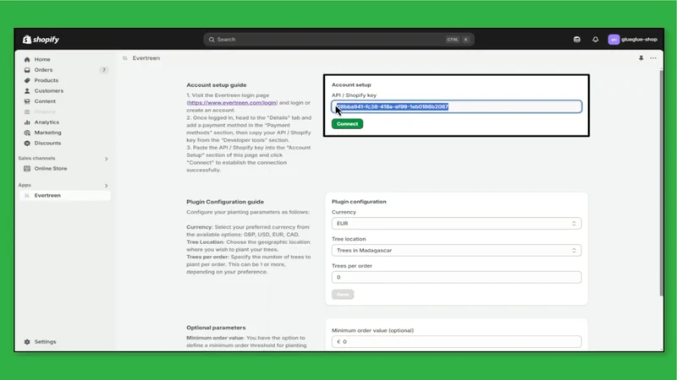Open the evertreen.com login link
Screen dimensions: 677x380
coord(232,103)
